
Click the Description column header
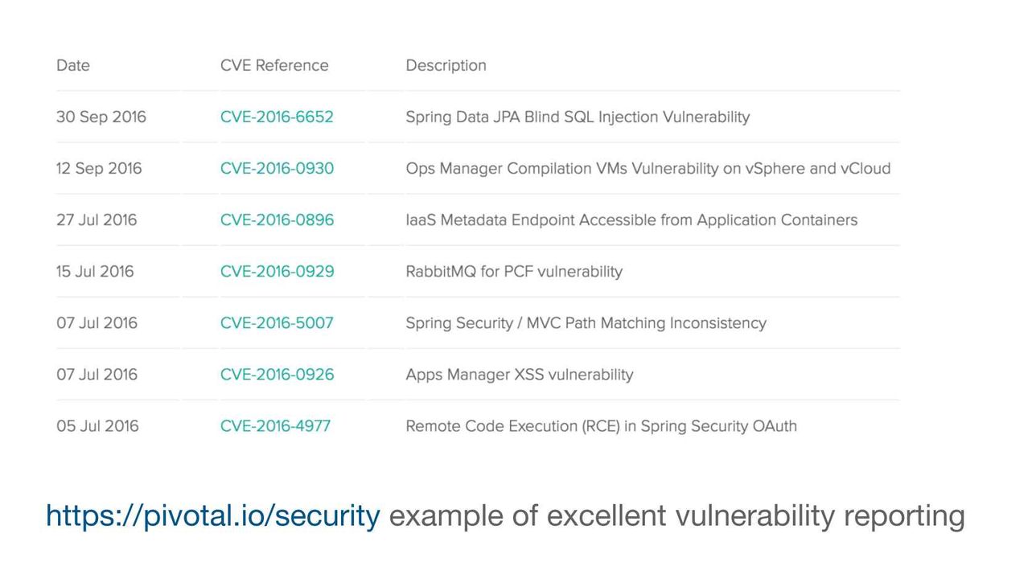pos(446,65)
